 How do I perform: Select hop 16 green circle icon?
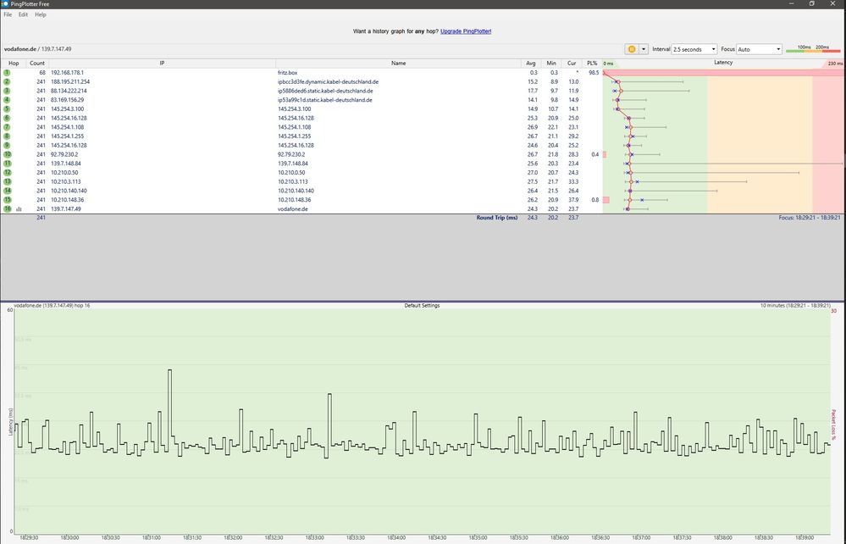[x=7, y=208]
